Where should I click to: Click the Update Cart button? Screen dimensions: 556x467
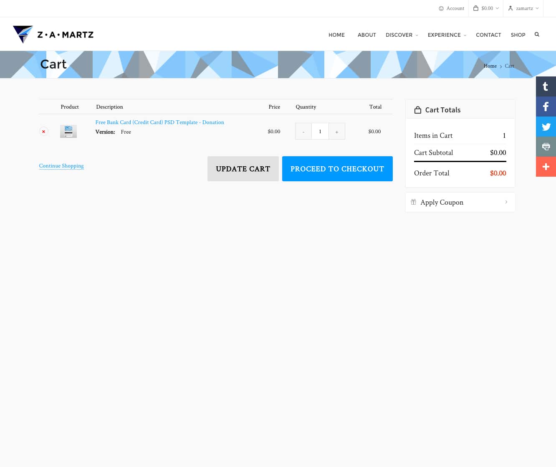click(243, 169)
